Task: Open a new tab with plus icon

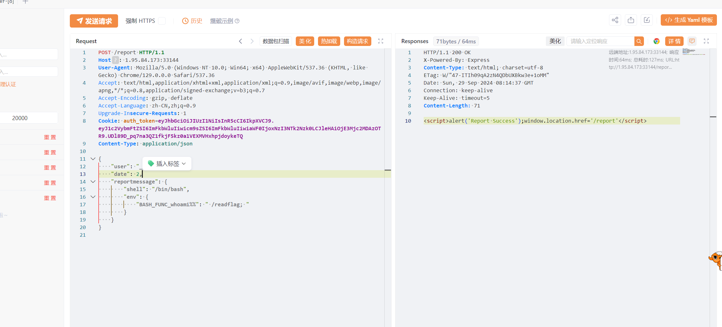Action: click(25, 2)
